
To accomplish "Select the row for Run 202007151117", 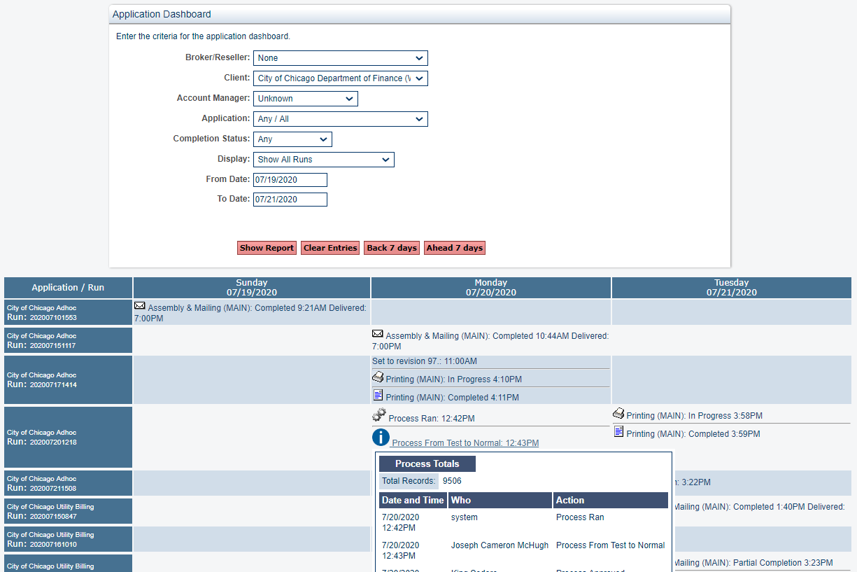I will 68,340.
